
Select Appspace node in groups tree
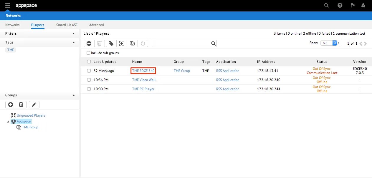(24, 121)
